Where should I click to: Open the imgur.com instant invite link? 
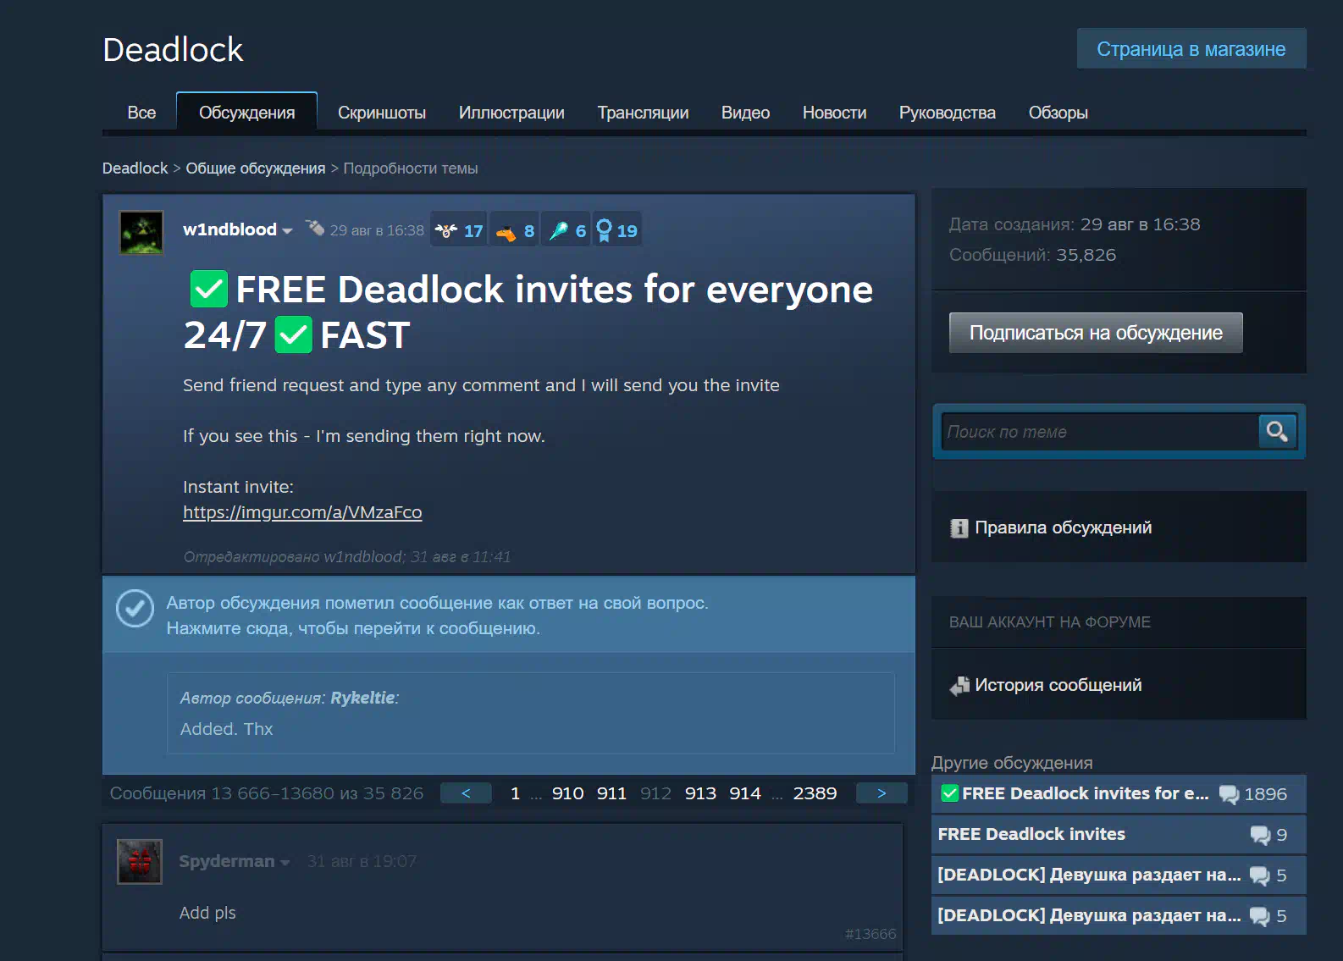(x=302, y=512)
